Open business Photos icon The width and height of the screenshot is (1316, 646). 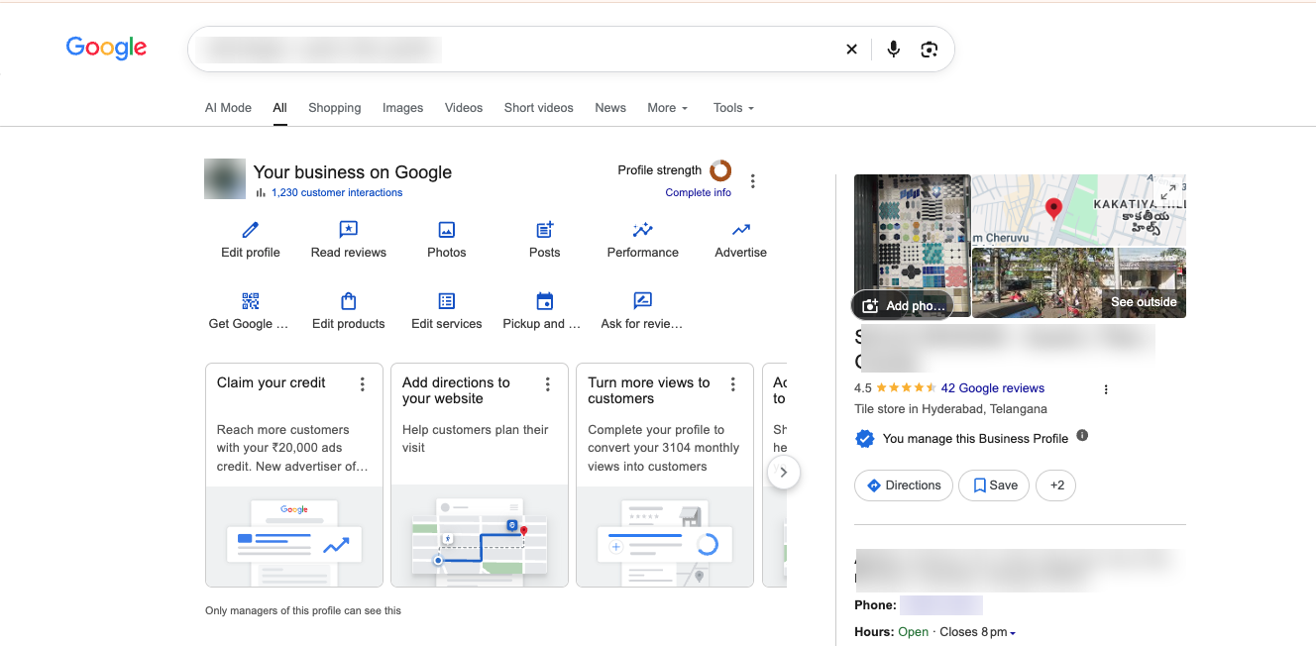click(447, 230)
